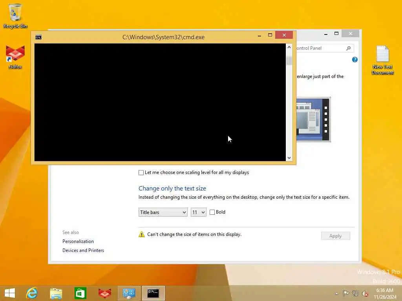
Task: Click the Control Panel help question mark icon
Action: pyautogui.click(x=354, y=60)
